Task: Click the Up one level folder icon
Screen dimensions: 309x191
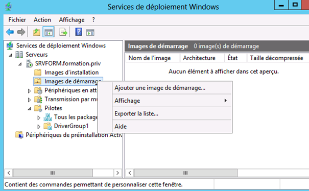Action: click(x=36, y=32)
